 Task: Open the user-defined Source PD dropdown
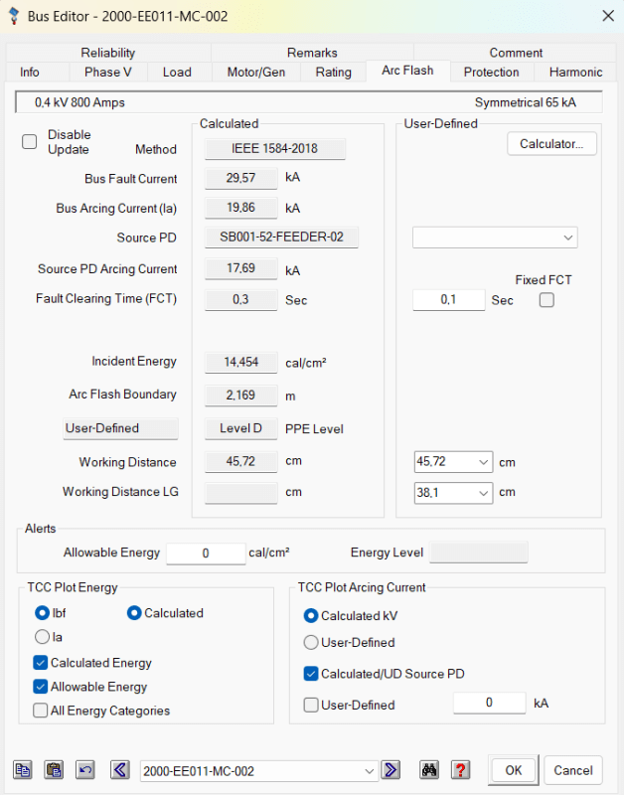495,238
